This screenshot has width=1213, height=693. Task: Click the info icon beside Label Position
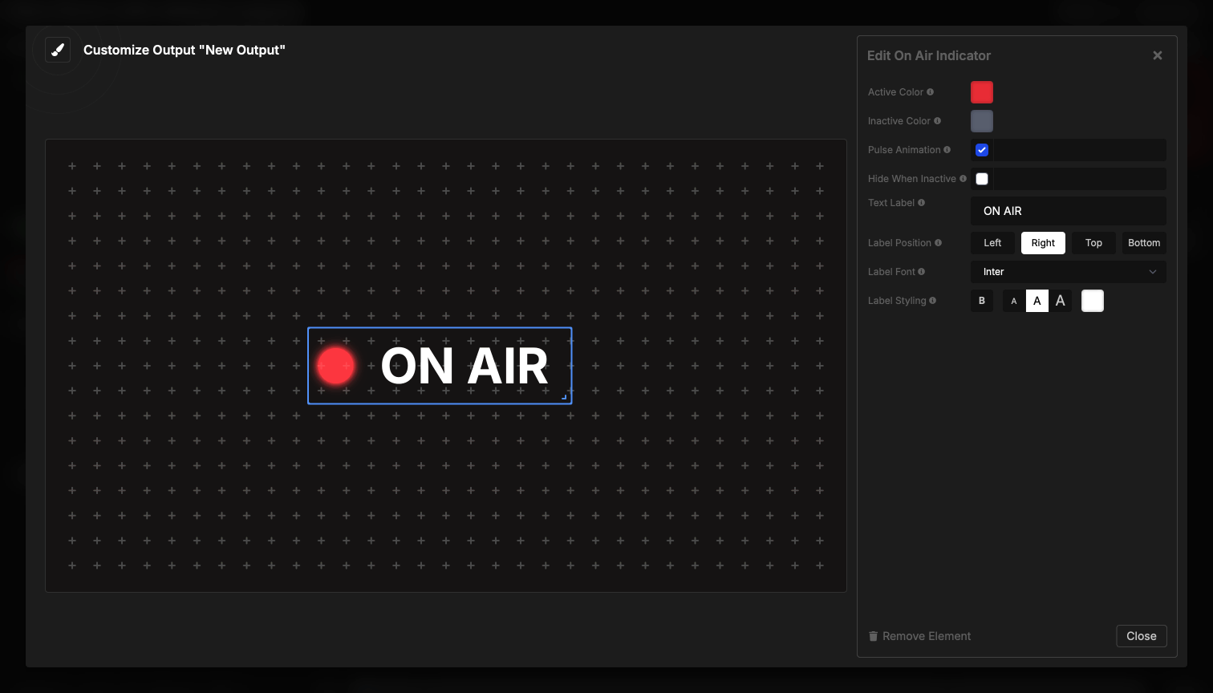pos(939,242)
